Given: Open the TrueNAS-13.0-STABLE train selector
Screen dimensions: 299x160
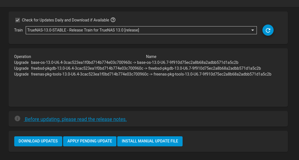Looking at the screenshot, I should 141,30.
